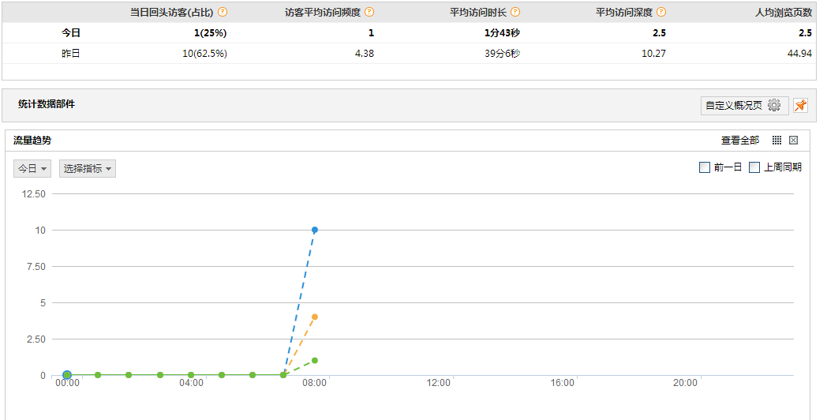Click the gear icon in 自定义概况页

tap(773, 105)
